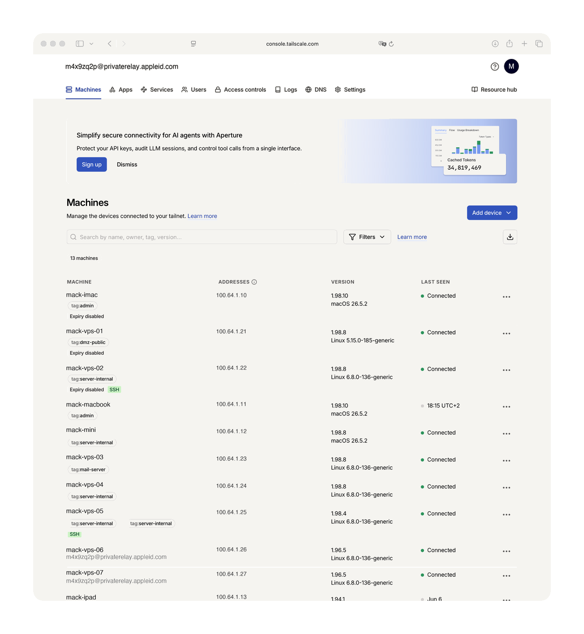This screenshot has height=634, width=584.
Task: Open more options for mack-vps-03
Action: [506, 461]
